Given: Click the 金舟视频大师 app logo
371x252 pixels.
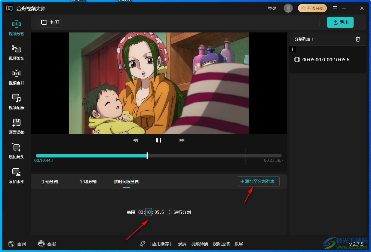Looking at the screenshot, I should click(9, 8).
